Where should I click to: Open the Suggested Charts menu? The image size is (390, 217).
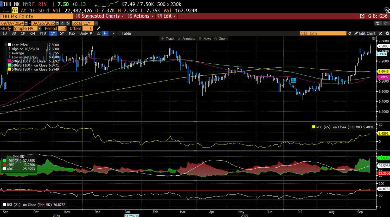point(100,16)
